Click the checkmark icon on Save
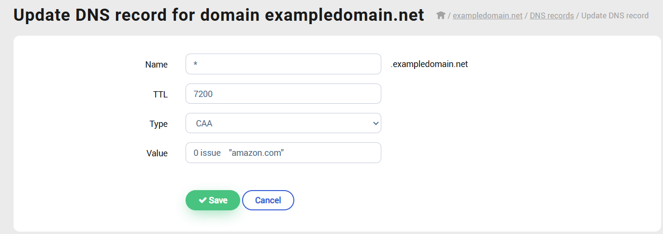Screen dimensions: 663x234 click(x=202, y=200)
